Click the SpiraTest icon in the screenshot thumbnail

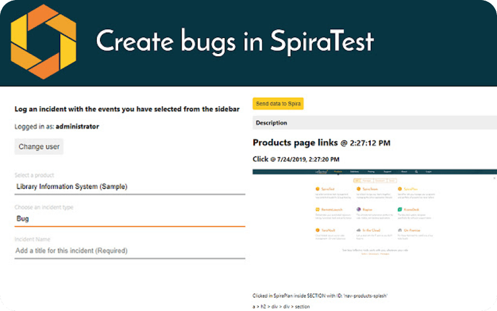pos(317,189)
